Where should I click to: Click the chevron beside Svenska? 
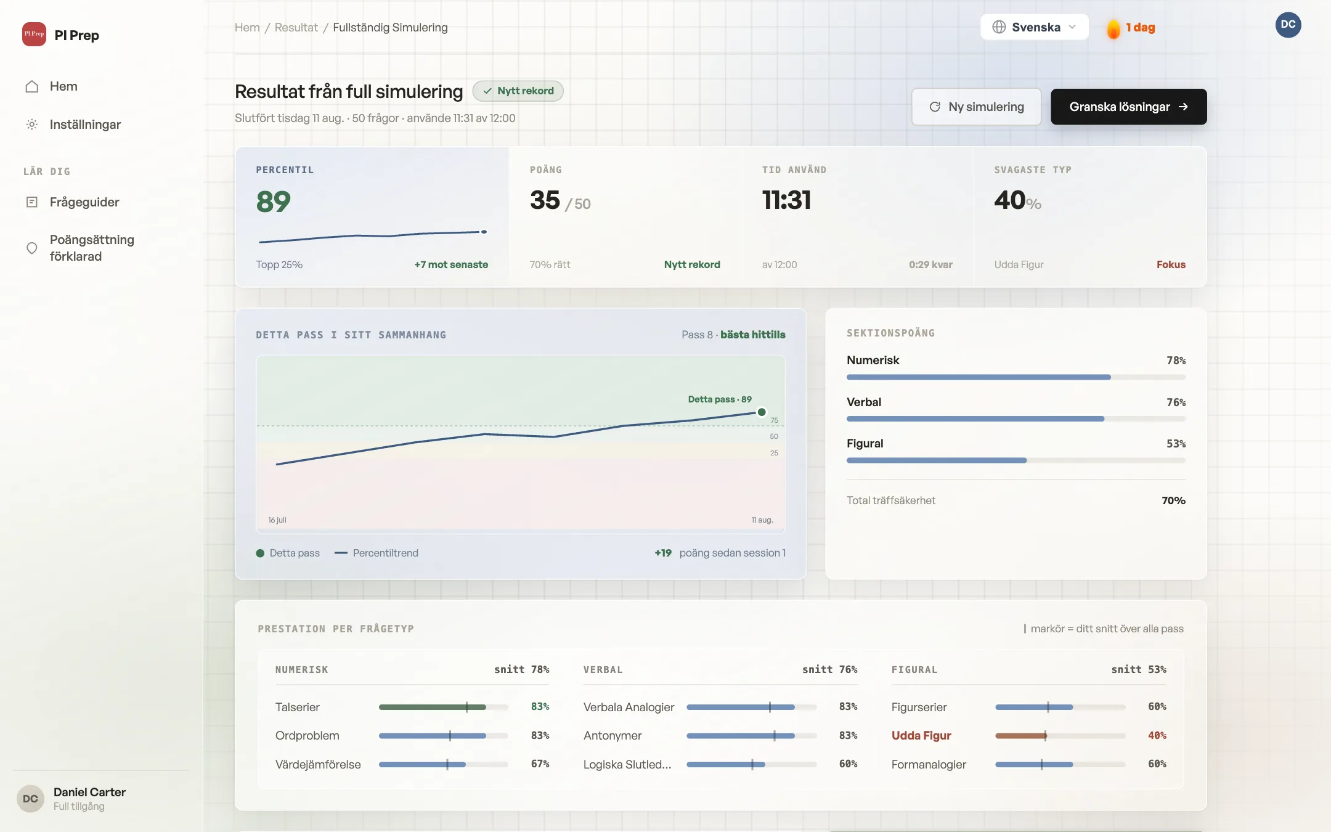tap(1072, 27)
